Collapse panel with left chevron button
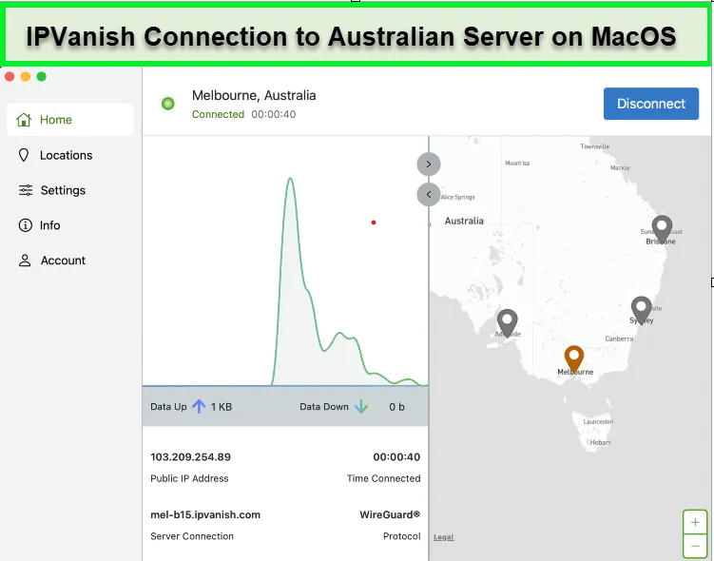Viewport: 714px width, 561px height. 429,194
